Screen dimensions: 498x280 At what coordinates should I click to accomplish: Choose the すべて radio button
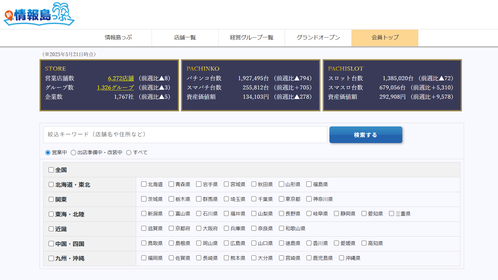coord(129,153)
